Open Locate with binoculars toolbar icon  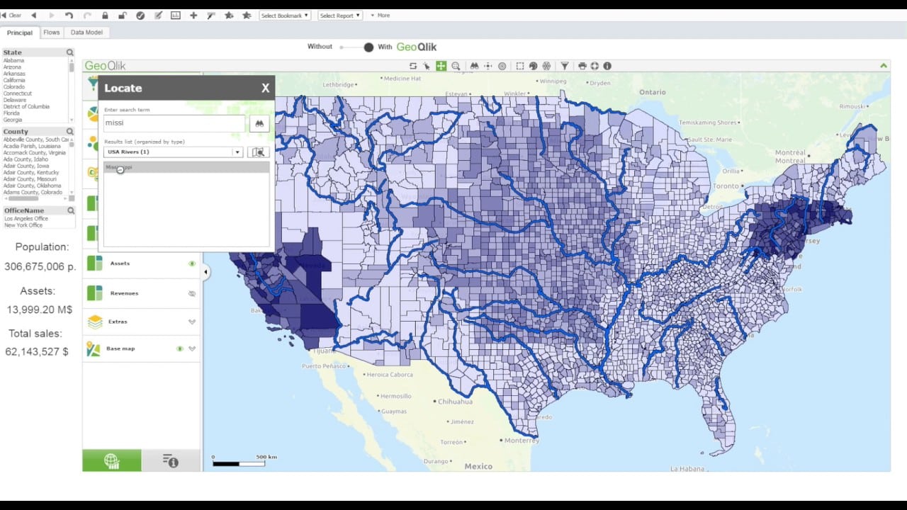click(475, 66)
